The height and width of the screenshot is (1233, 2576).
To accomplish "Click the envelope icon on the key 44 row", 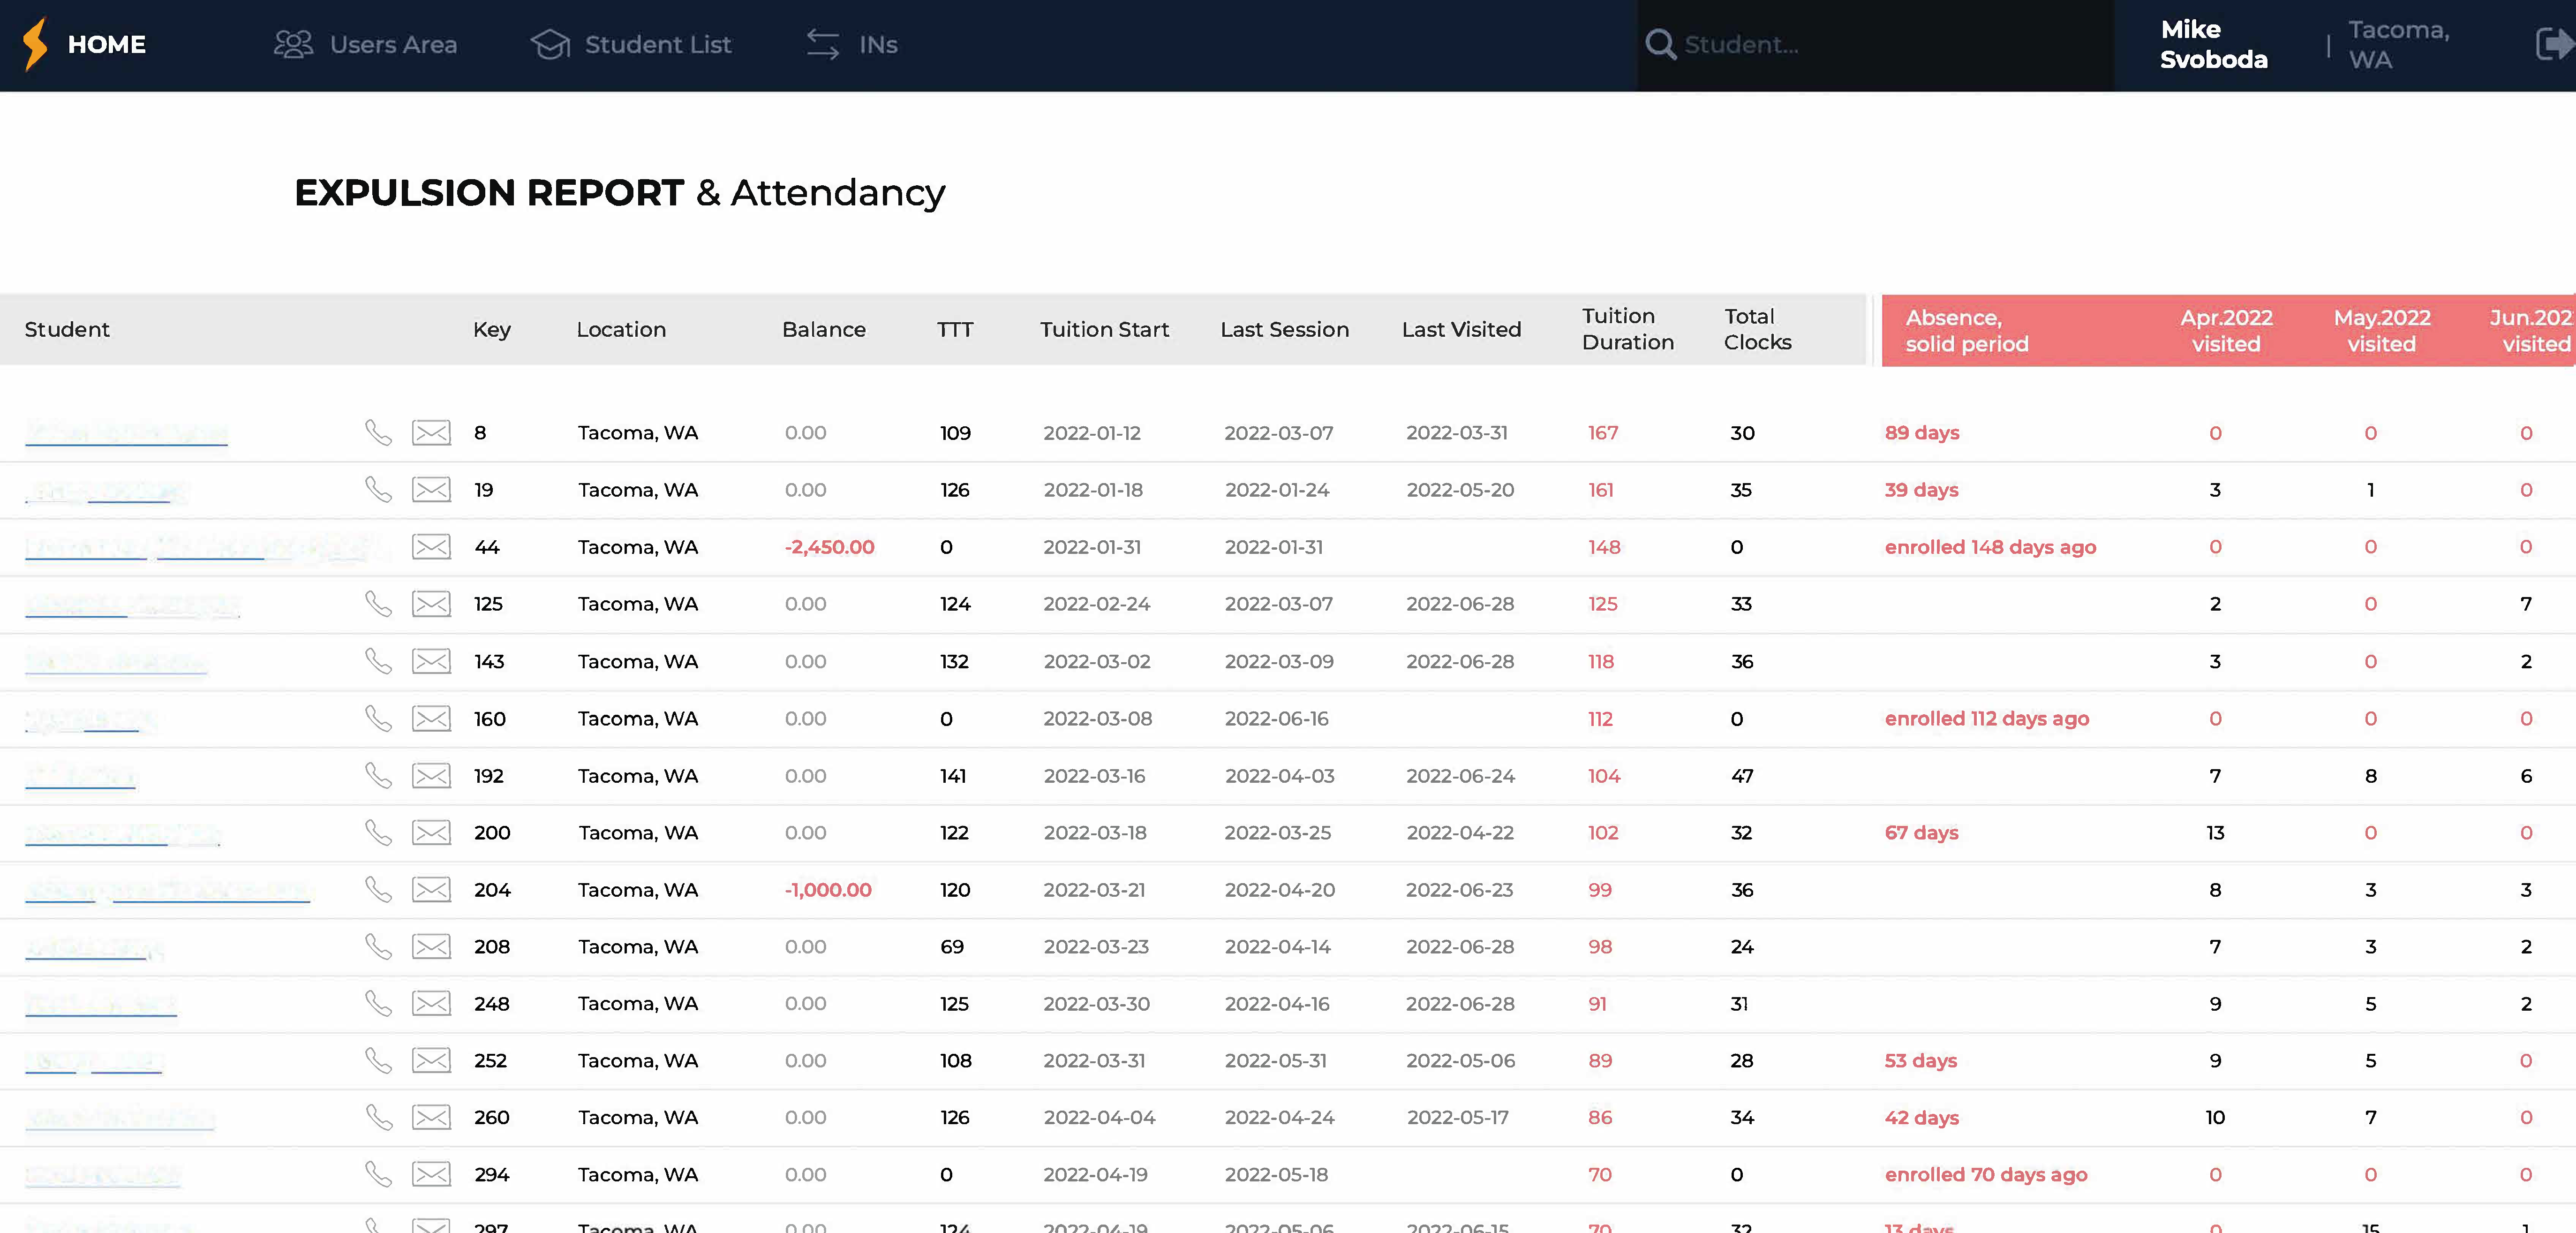I will (431, 547).
